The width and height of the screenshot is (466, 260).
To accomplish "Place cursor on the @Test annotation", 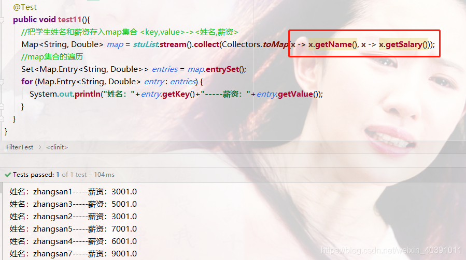I will [x=25, y=7].
